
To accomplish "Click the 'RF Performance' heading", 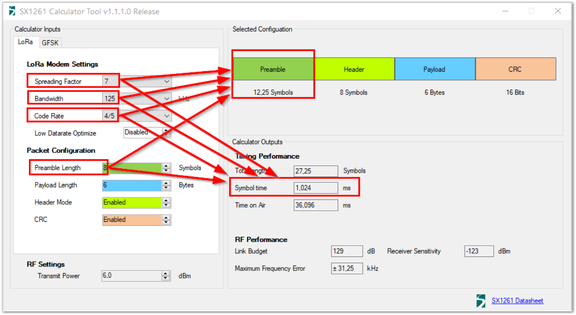I will [x=261, y=240].
